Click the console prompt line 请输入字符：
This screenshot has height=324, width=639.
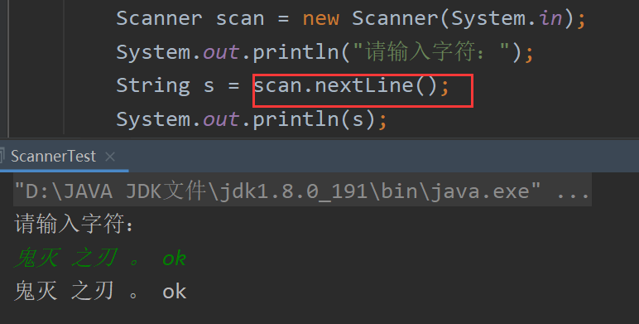[x=74, y=224]
